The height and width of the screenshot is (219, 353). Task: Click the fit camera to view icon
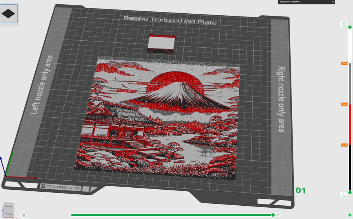click(x=24, y=215)
